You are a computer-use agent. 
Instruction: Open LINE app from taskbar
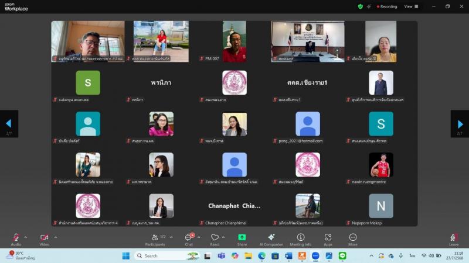tap(342, 256)
